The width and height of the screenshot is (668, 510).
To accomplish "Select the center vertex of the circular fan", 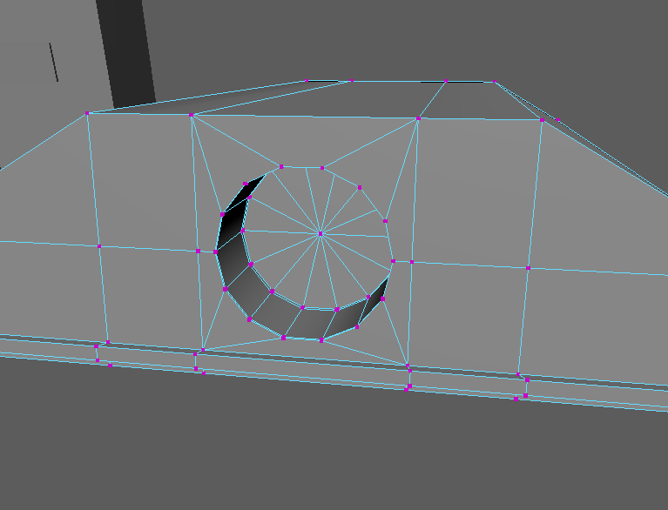I will click(321, 233).
